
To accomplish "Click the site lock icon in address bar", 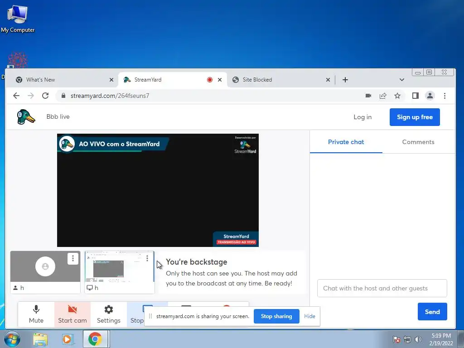I will pyautogui.click(x=63, y=96).
